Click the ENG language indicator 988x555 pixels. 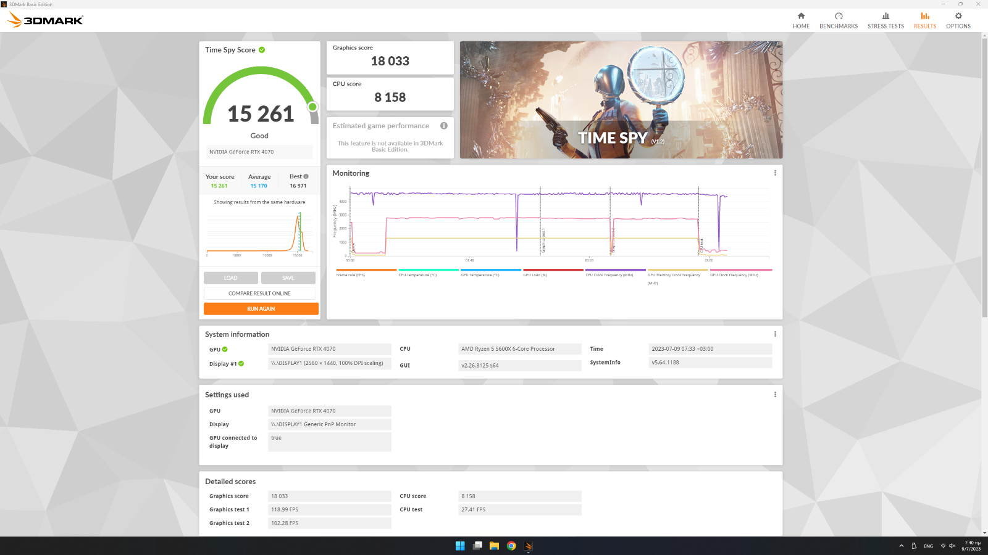[928, 546]
